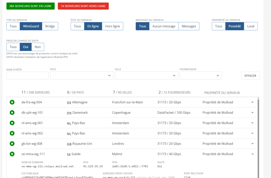
Task: Select Hors ligne server state
Action: click(x=112, y=26)
